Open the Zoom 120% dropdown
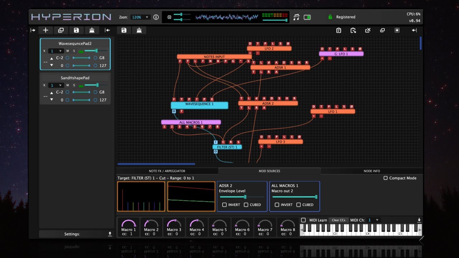This screenshot has height=258, width=459. (x=141, y=17)
